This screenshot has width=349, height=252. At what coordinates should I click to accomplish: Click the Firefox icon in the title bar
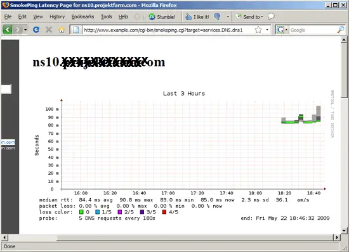pos(5,4)
